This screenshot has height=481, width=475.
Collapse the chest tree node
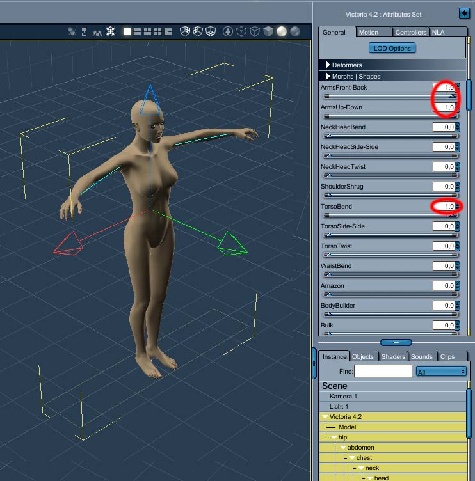click(352, 458)
